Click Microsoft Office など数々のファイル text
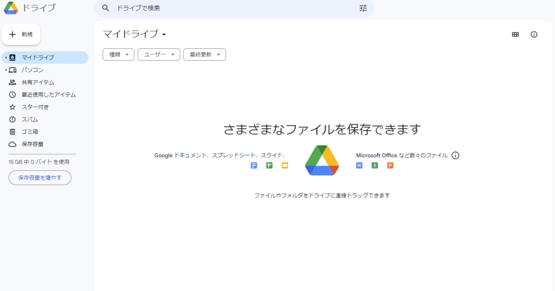 point(402,155)
